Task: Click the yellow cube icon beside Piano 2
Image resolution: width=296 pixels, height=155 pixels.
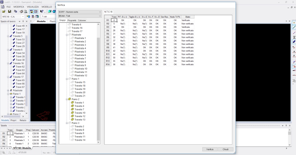Action: point(70,99)
